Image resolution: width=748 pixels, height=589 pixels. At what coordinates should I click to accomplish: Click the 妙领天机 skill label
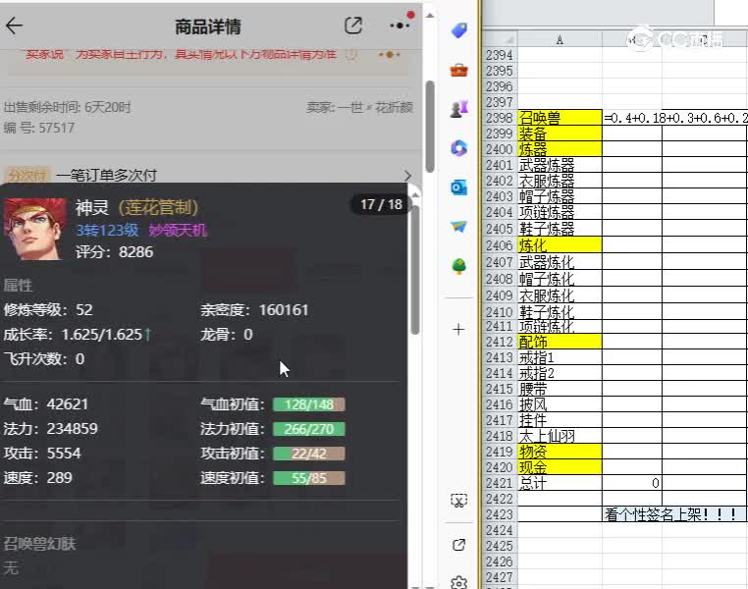178,231
